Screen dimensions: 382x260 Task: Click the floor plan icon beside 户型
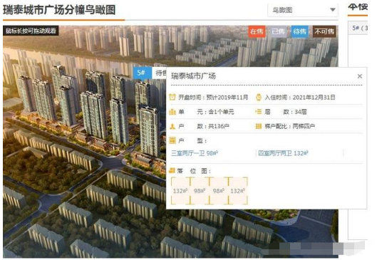[172, 140]
